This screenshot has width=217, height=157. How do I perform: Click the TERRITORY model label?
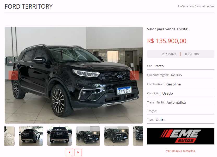click(192, 54)
